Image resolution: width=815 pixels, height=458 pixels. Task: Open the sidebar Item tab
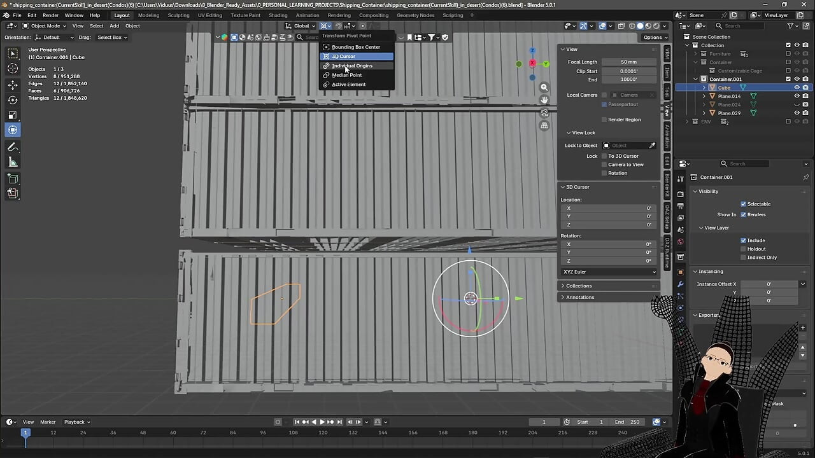pyautogui.click(x=667, y=72)
